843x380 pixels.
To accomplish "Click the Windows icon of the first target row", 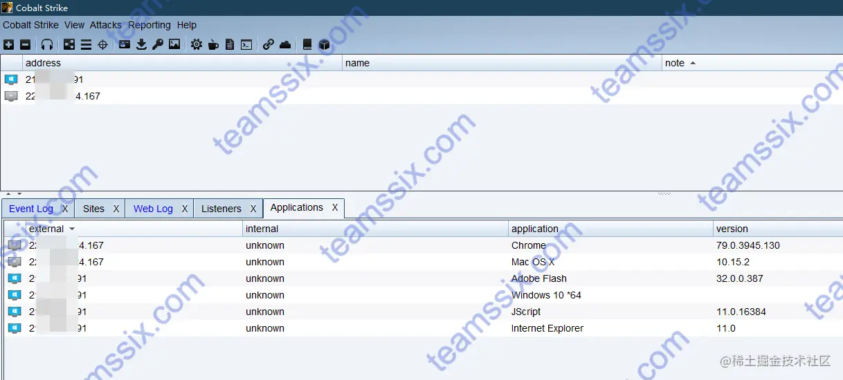I will (x=11, y=79).
